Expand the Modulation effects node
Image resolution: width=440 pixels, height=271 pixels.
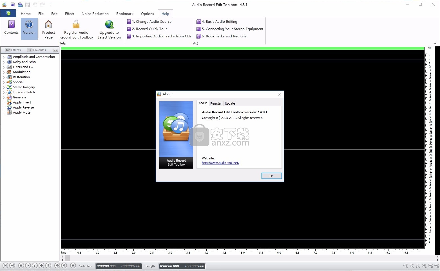4,72
